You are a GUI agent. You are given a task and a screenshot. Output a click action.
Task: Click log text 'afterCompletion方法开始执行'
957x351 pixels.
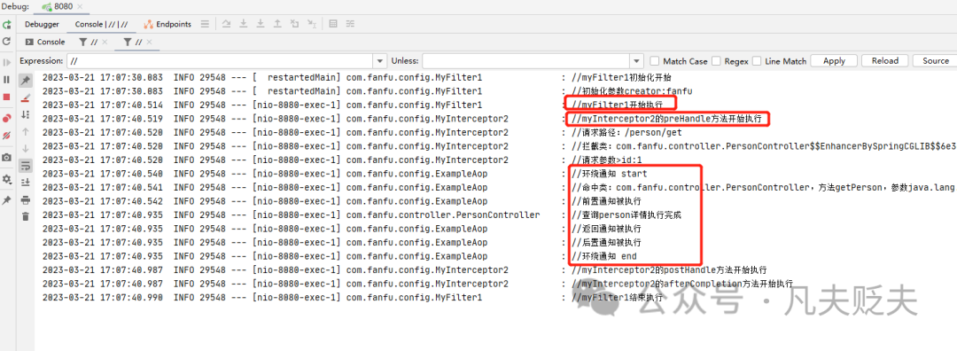[x=727, y=284]
